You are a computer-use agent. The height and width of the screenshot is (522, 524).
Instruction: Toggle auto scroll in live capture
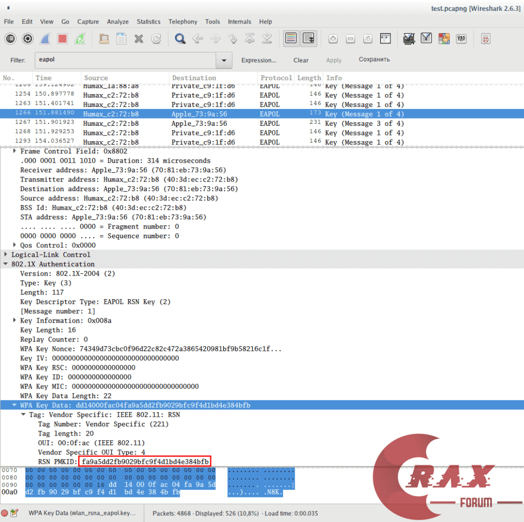pyautogui.click(x=309, y=39)
